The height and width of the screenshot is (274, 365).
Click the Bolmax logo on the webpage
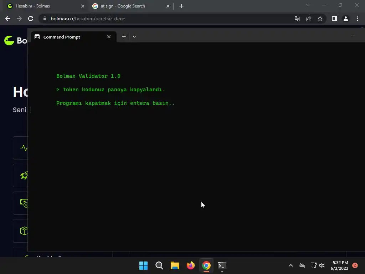16,41
